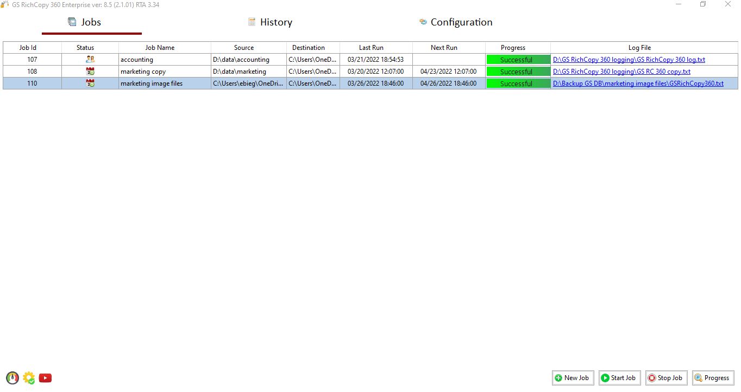Click the Successful progress bar for accounting
Image resolution: width=741 pixels, height=392 pixels.
(x=518, y=60)
